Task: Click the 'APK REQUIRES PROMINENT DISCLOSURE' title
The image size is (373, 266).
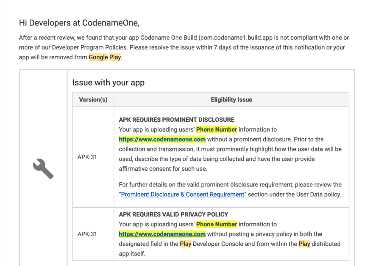Action: point(176,120)
